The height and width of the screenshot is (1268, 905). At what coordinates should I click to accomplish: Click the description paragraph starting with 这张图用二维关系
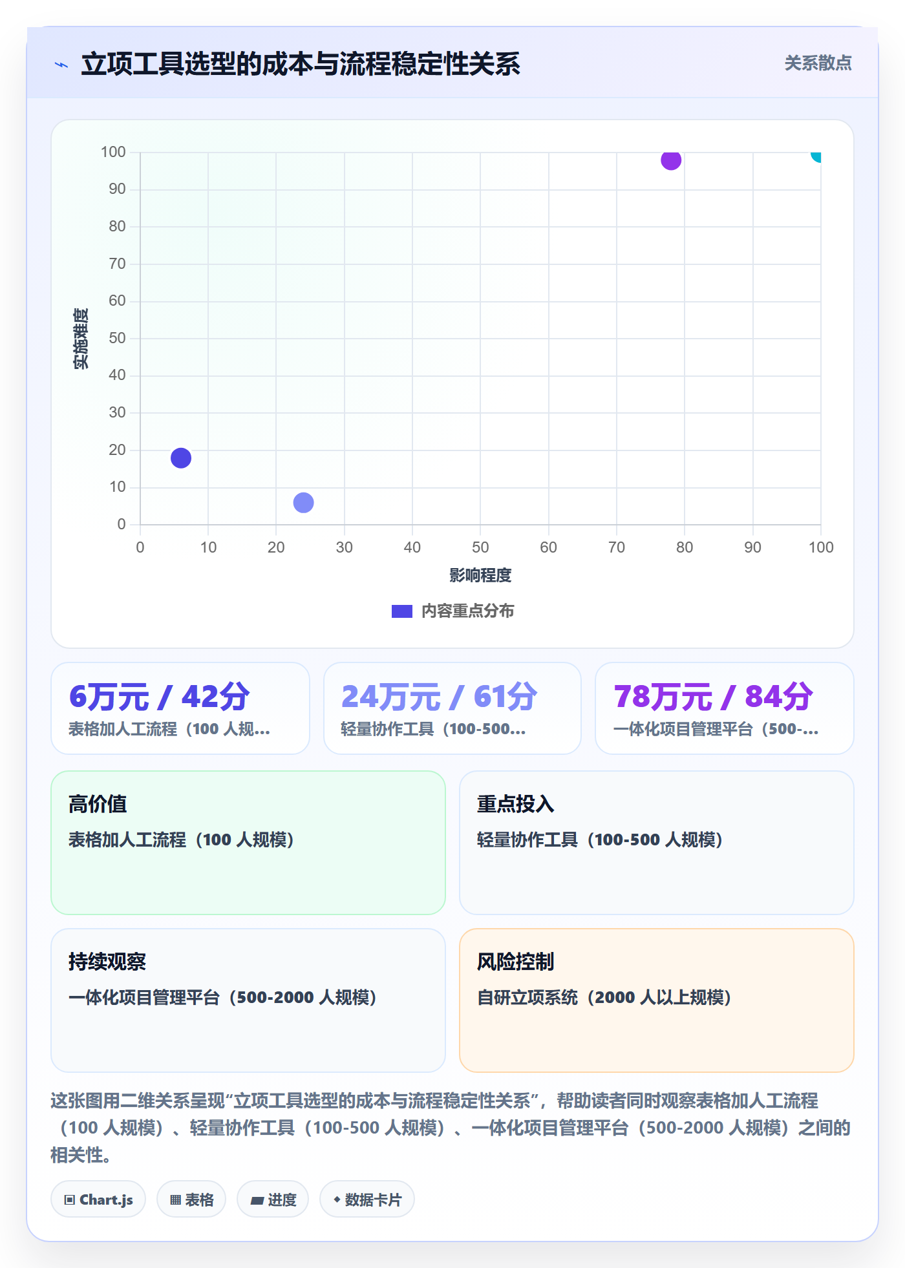pyautogui.click(x=451, y=1128)
